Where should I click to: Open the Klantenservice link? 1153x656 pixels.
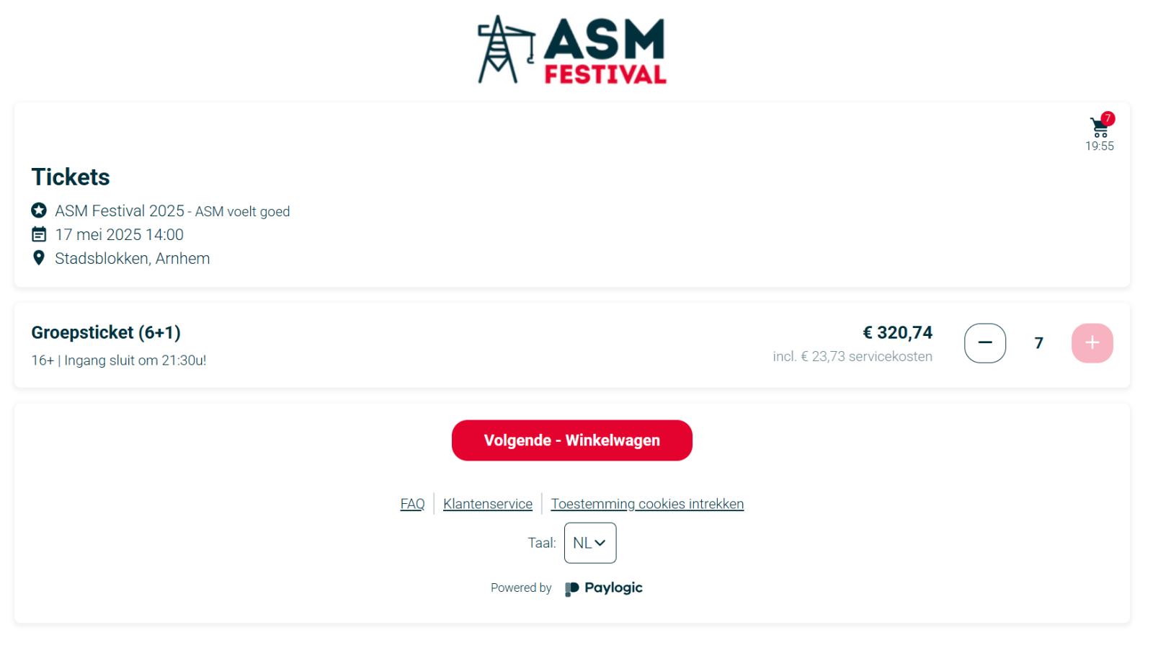[x=488, y=504]
